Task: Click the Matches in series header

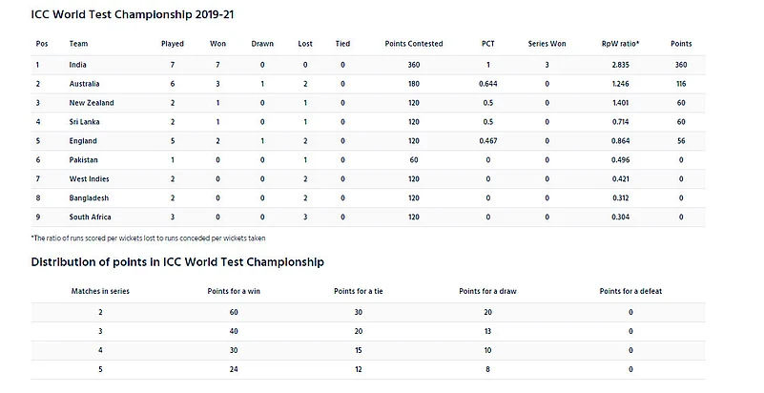Action: point(101,290)
